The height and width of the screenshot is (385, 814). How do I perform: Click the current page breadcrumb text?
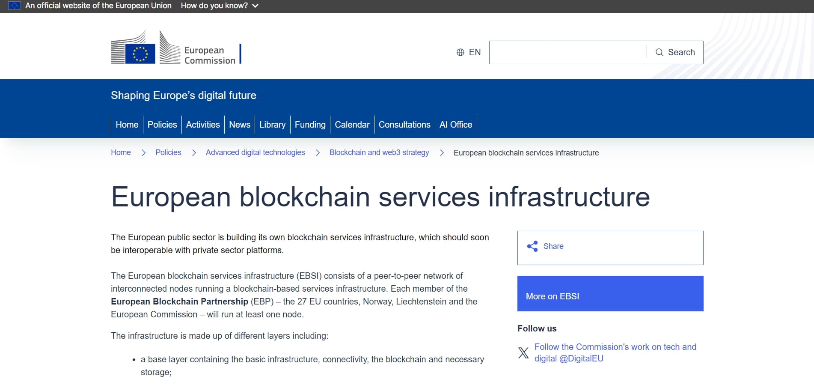click(x=526, y=153)
